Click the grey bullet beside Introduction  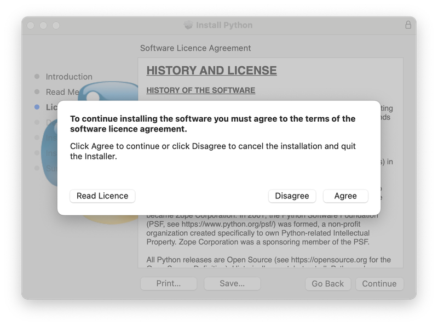tap(37, 76)
